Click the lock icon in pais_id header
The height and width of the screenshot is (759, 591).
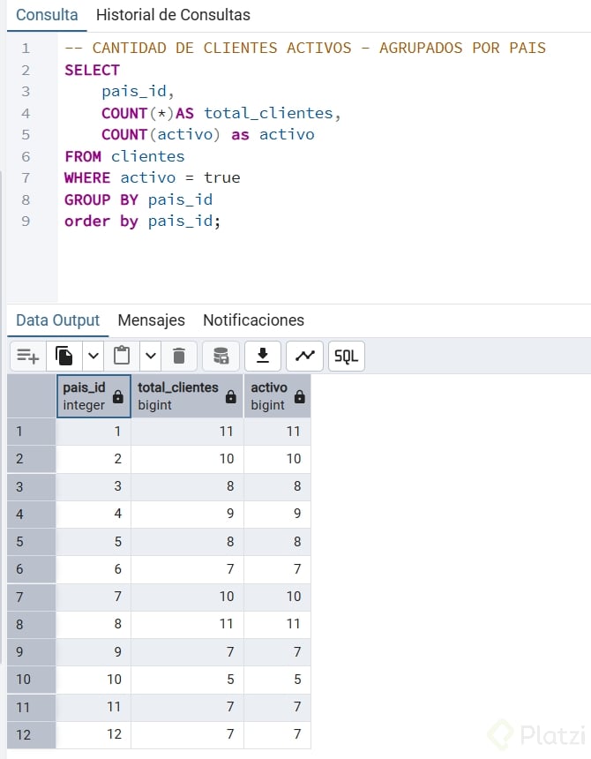click(118, 397)
